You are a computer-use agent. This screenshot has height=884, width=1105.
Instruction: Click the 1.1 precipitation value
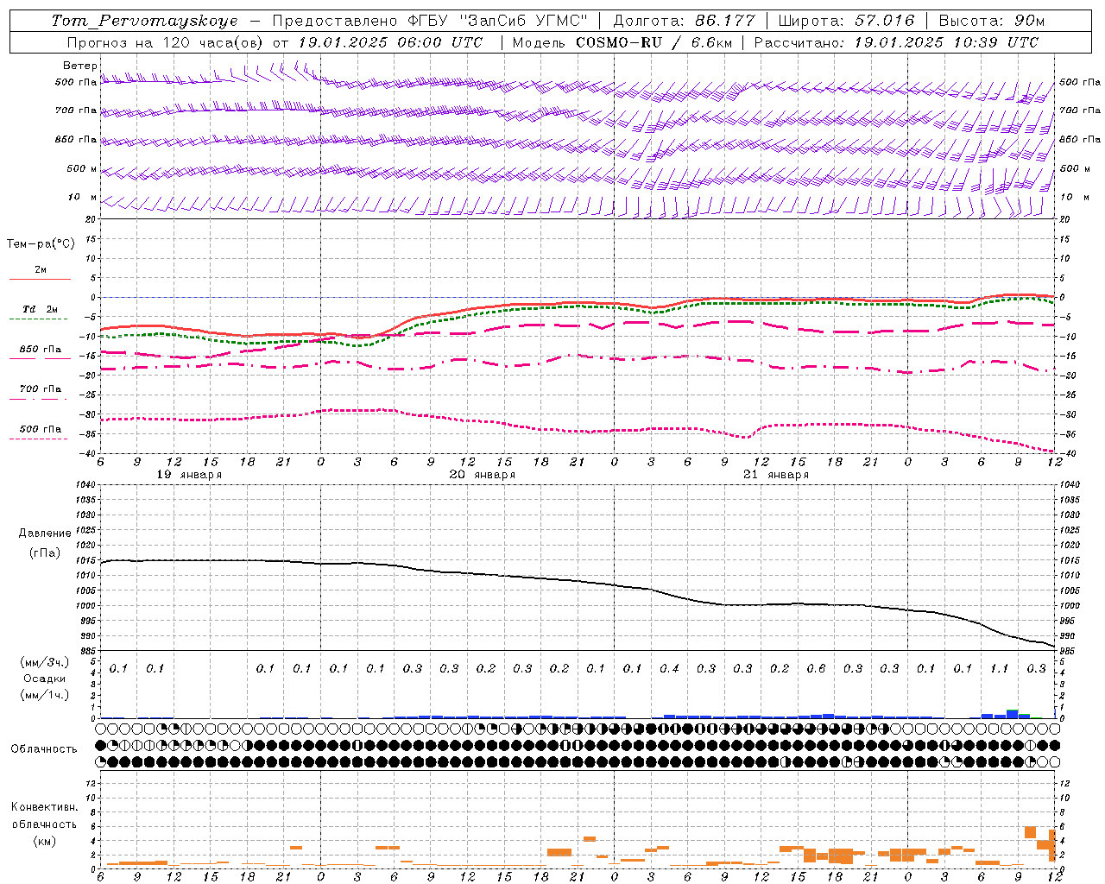(x=999, y=668)
